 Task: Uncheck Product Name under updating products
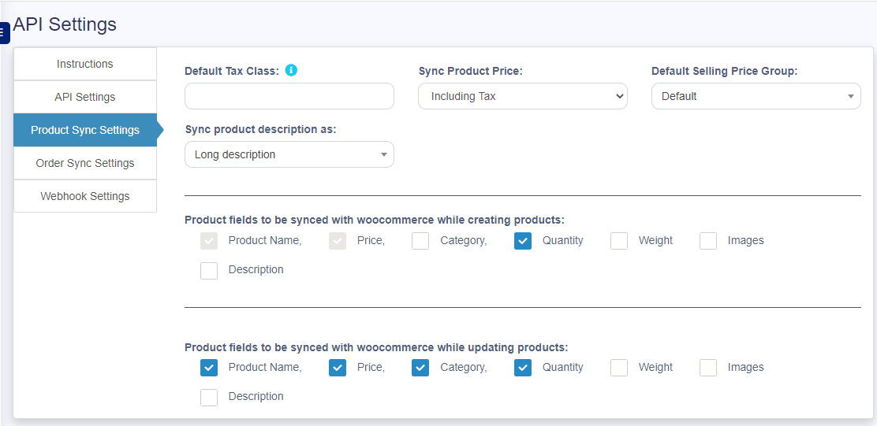tap(209, 368)
